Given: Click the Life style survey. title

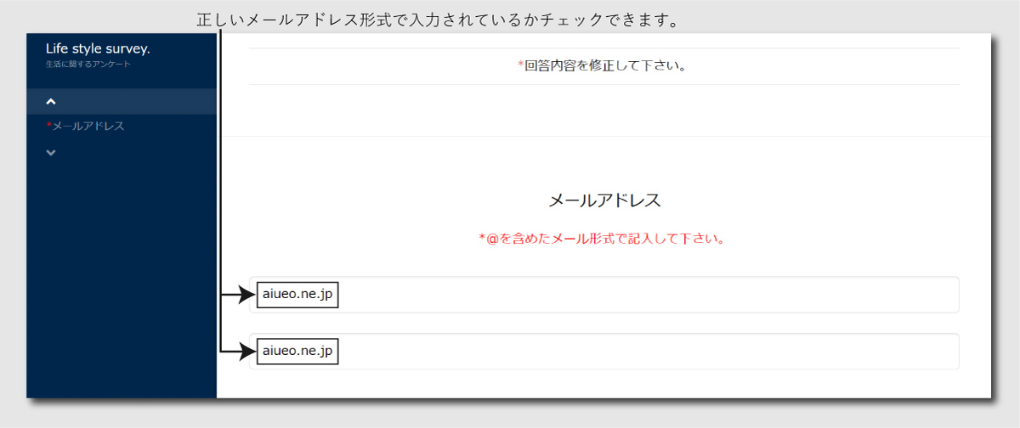Looking at the screenshot, I should tap(98, 48).
